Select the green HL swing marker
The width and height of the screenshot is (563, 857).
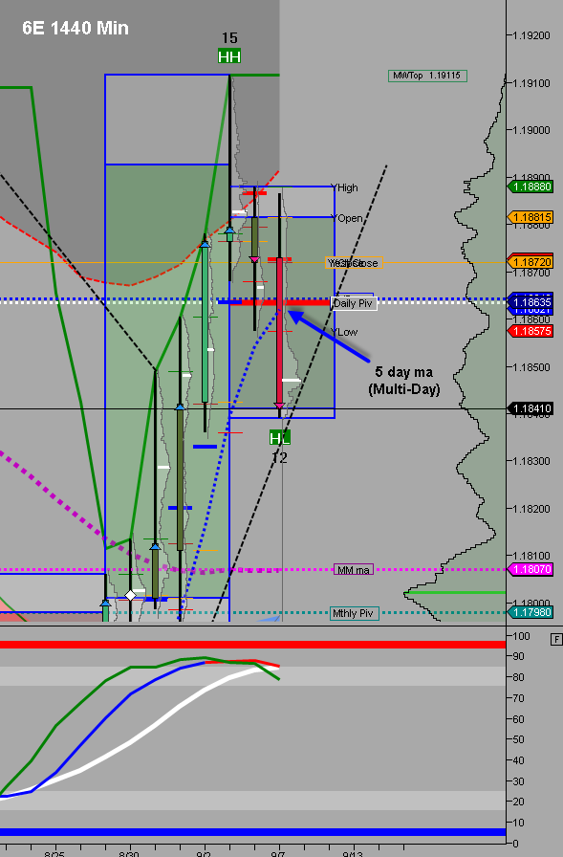[x=280, y=438]
